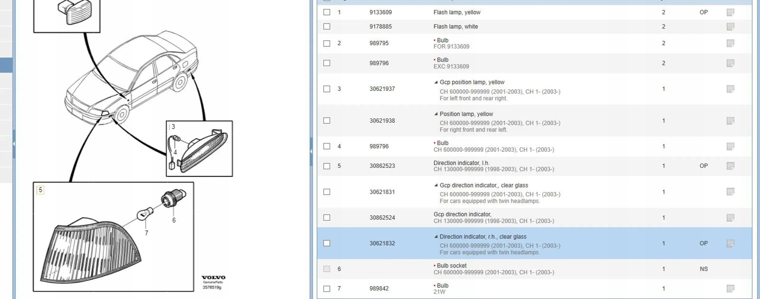Tick checkbox for Flash lamp, yellow
Screen dimensions: 760x299
pos(327,12)
